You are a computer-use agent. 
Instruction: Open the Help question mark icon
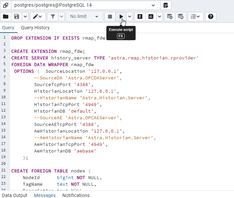[x=211, y=17]
